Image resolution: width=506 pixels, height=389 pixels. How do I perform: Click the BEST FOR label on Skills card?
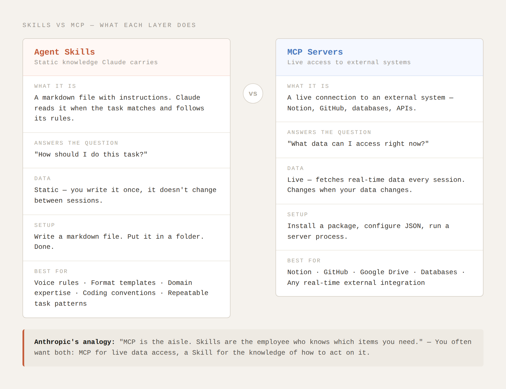click(51, 271)
